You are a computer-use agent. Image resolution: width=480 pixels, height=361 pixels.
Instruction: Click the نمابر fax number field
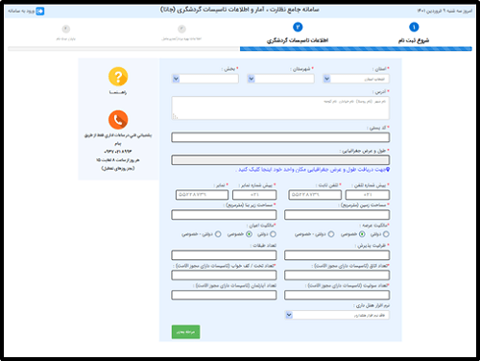(x=203, y=195)
